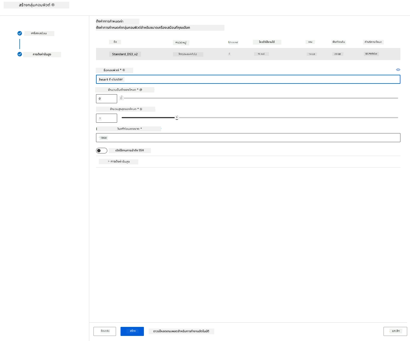Image resolution: width=410 pixels, height=341 pixels.
Task: Click the แรม column header
Action: tap(310, 42)
